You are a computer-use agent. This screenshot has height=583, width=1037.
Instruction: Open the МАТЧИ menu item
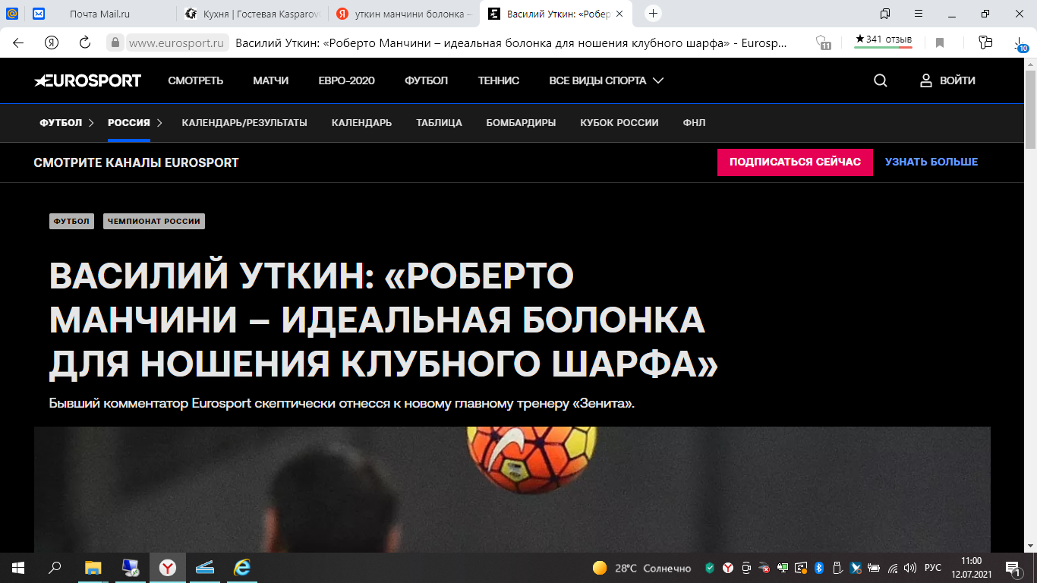(271, 80)
